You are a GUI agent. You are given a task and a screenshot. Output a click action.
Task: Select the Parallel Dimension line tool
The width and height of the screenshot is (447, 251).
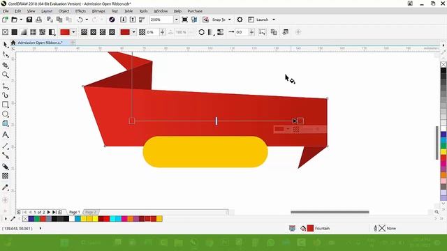tap(6, 146)
